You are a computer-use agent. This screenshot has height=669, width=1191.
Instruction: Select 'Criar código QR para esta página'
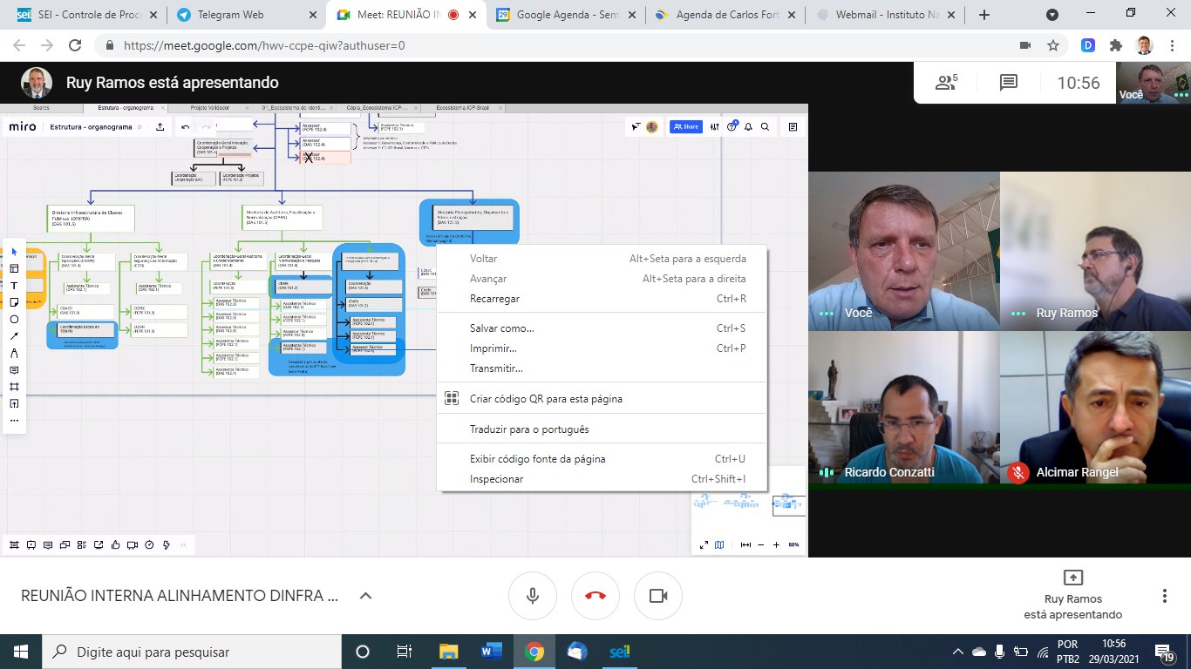(546, 399)
